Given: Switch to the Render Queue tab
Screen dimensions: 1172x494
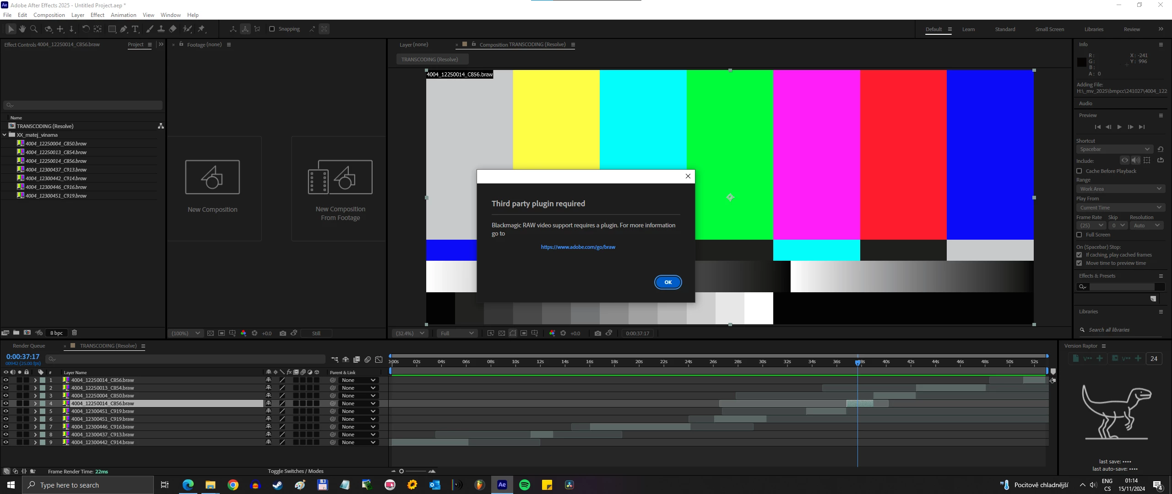Looking at the screenshot, I should pos(28,346).
